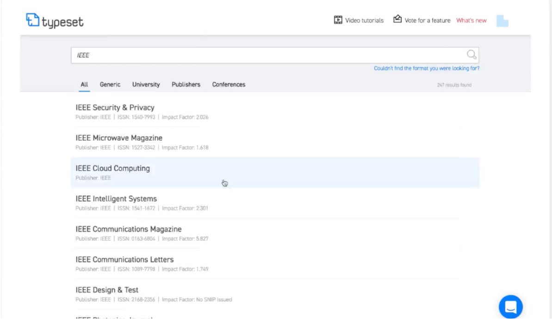Switch to the Generic tab

(110, 85)
